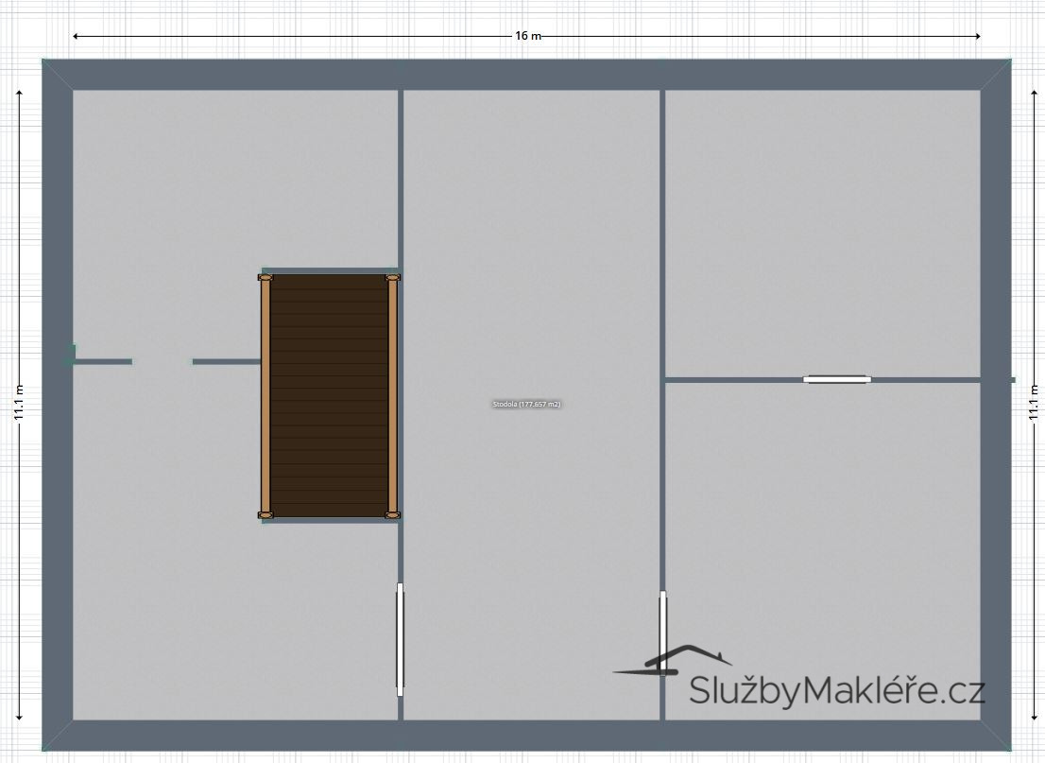Click the "16 m" top dimension label

(527, 36)
